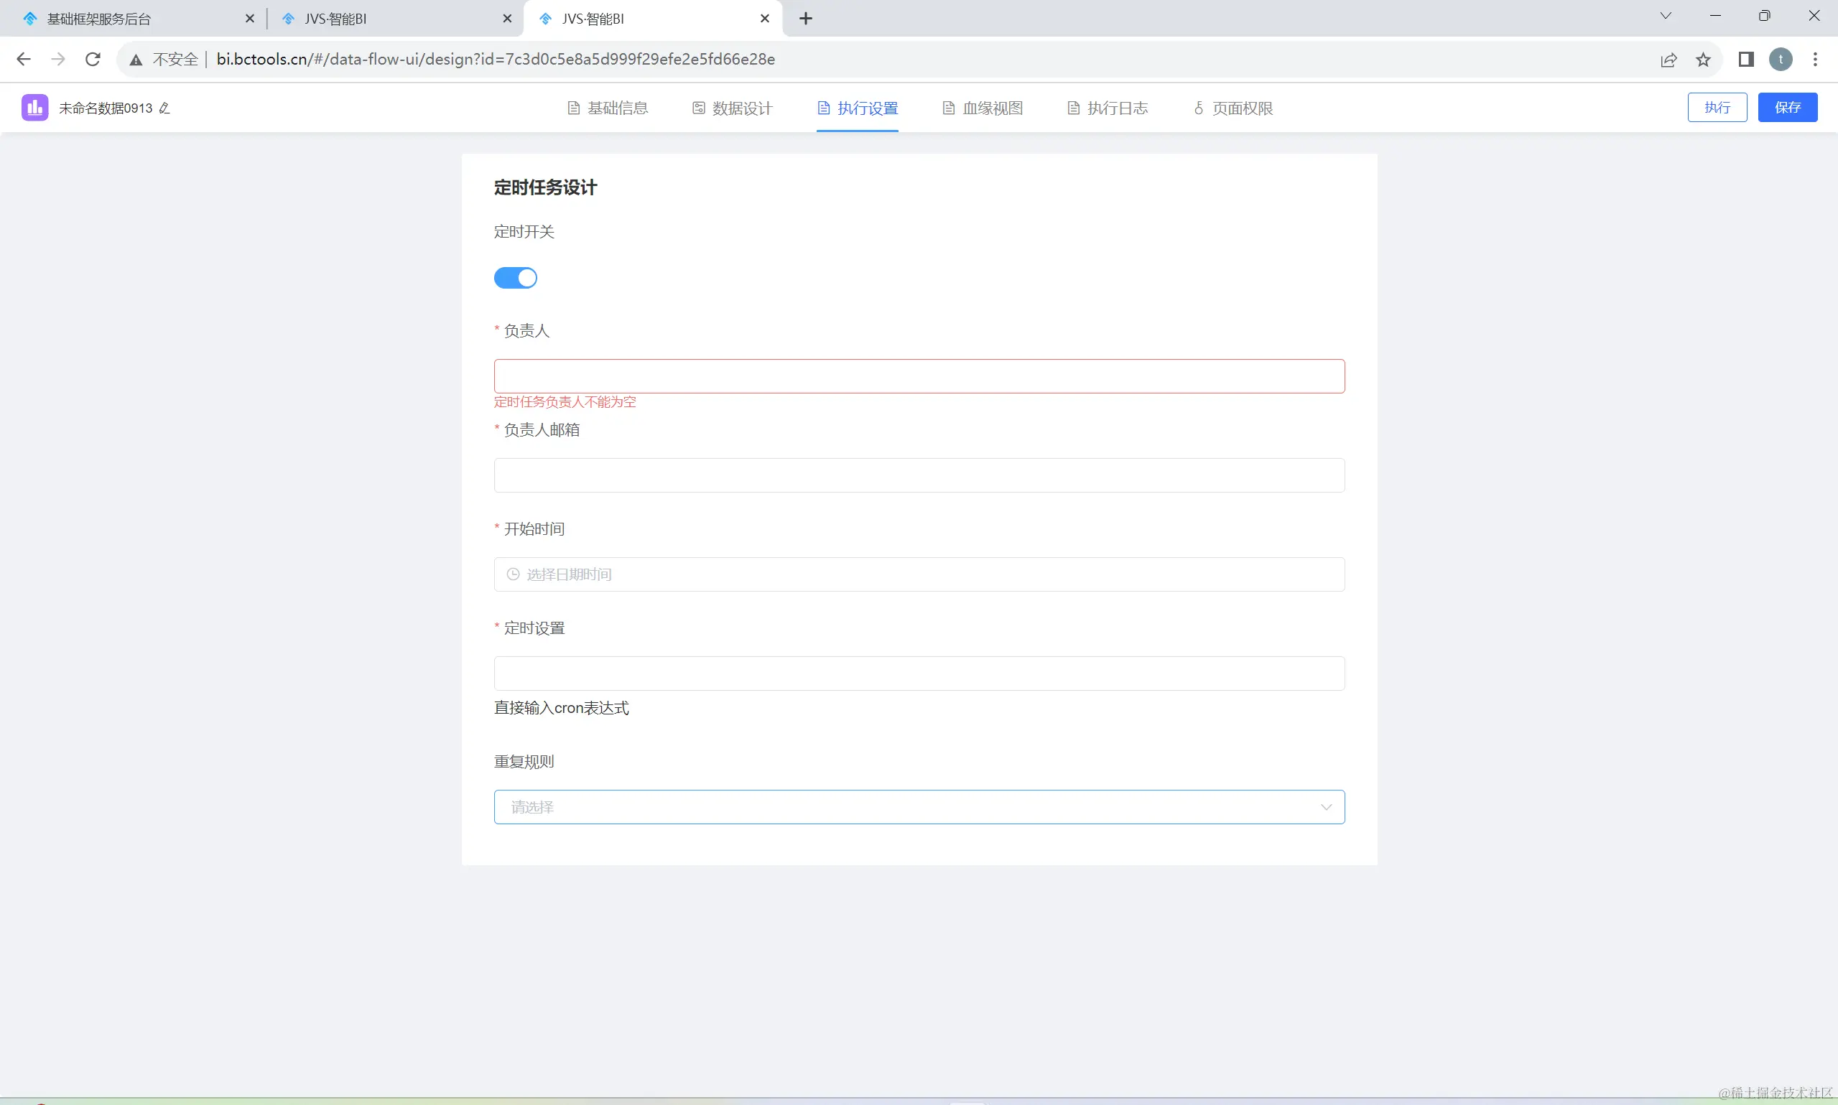Expand the 重复规则 dropdown arrow
Screen dimensions: 1838x1105
(x=1326, y=807)
